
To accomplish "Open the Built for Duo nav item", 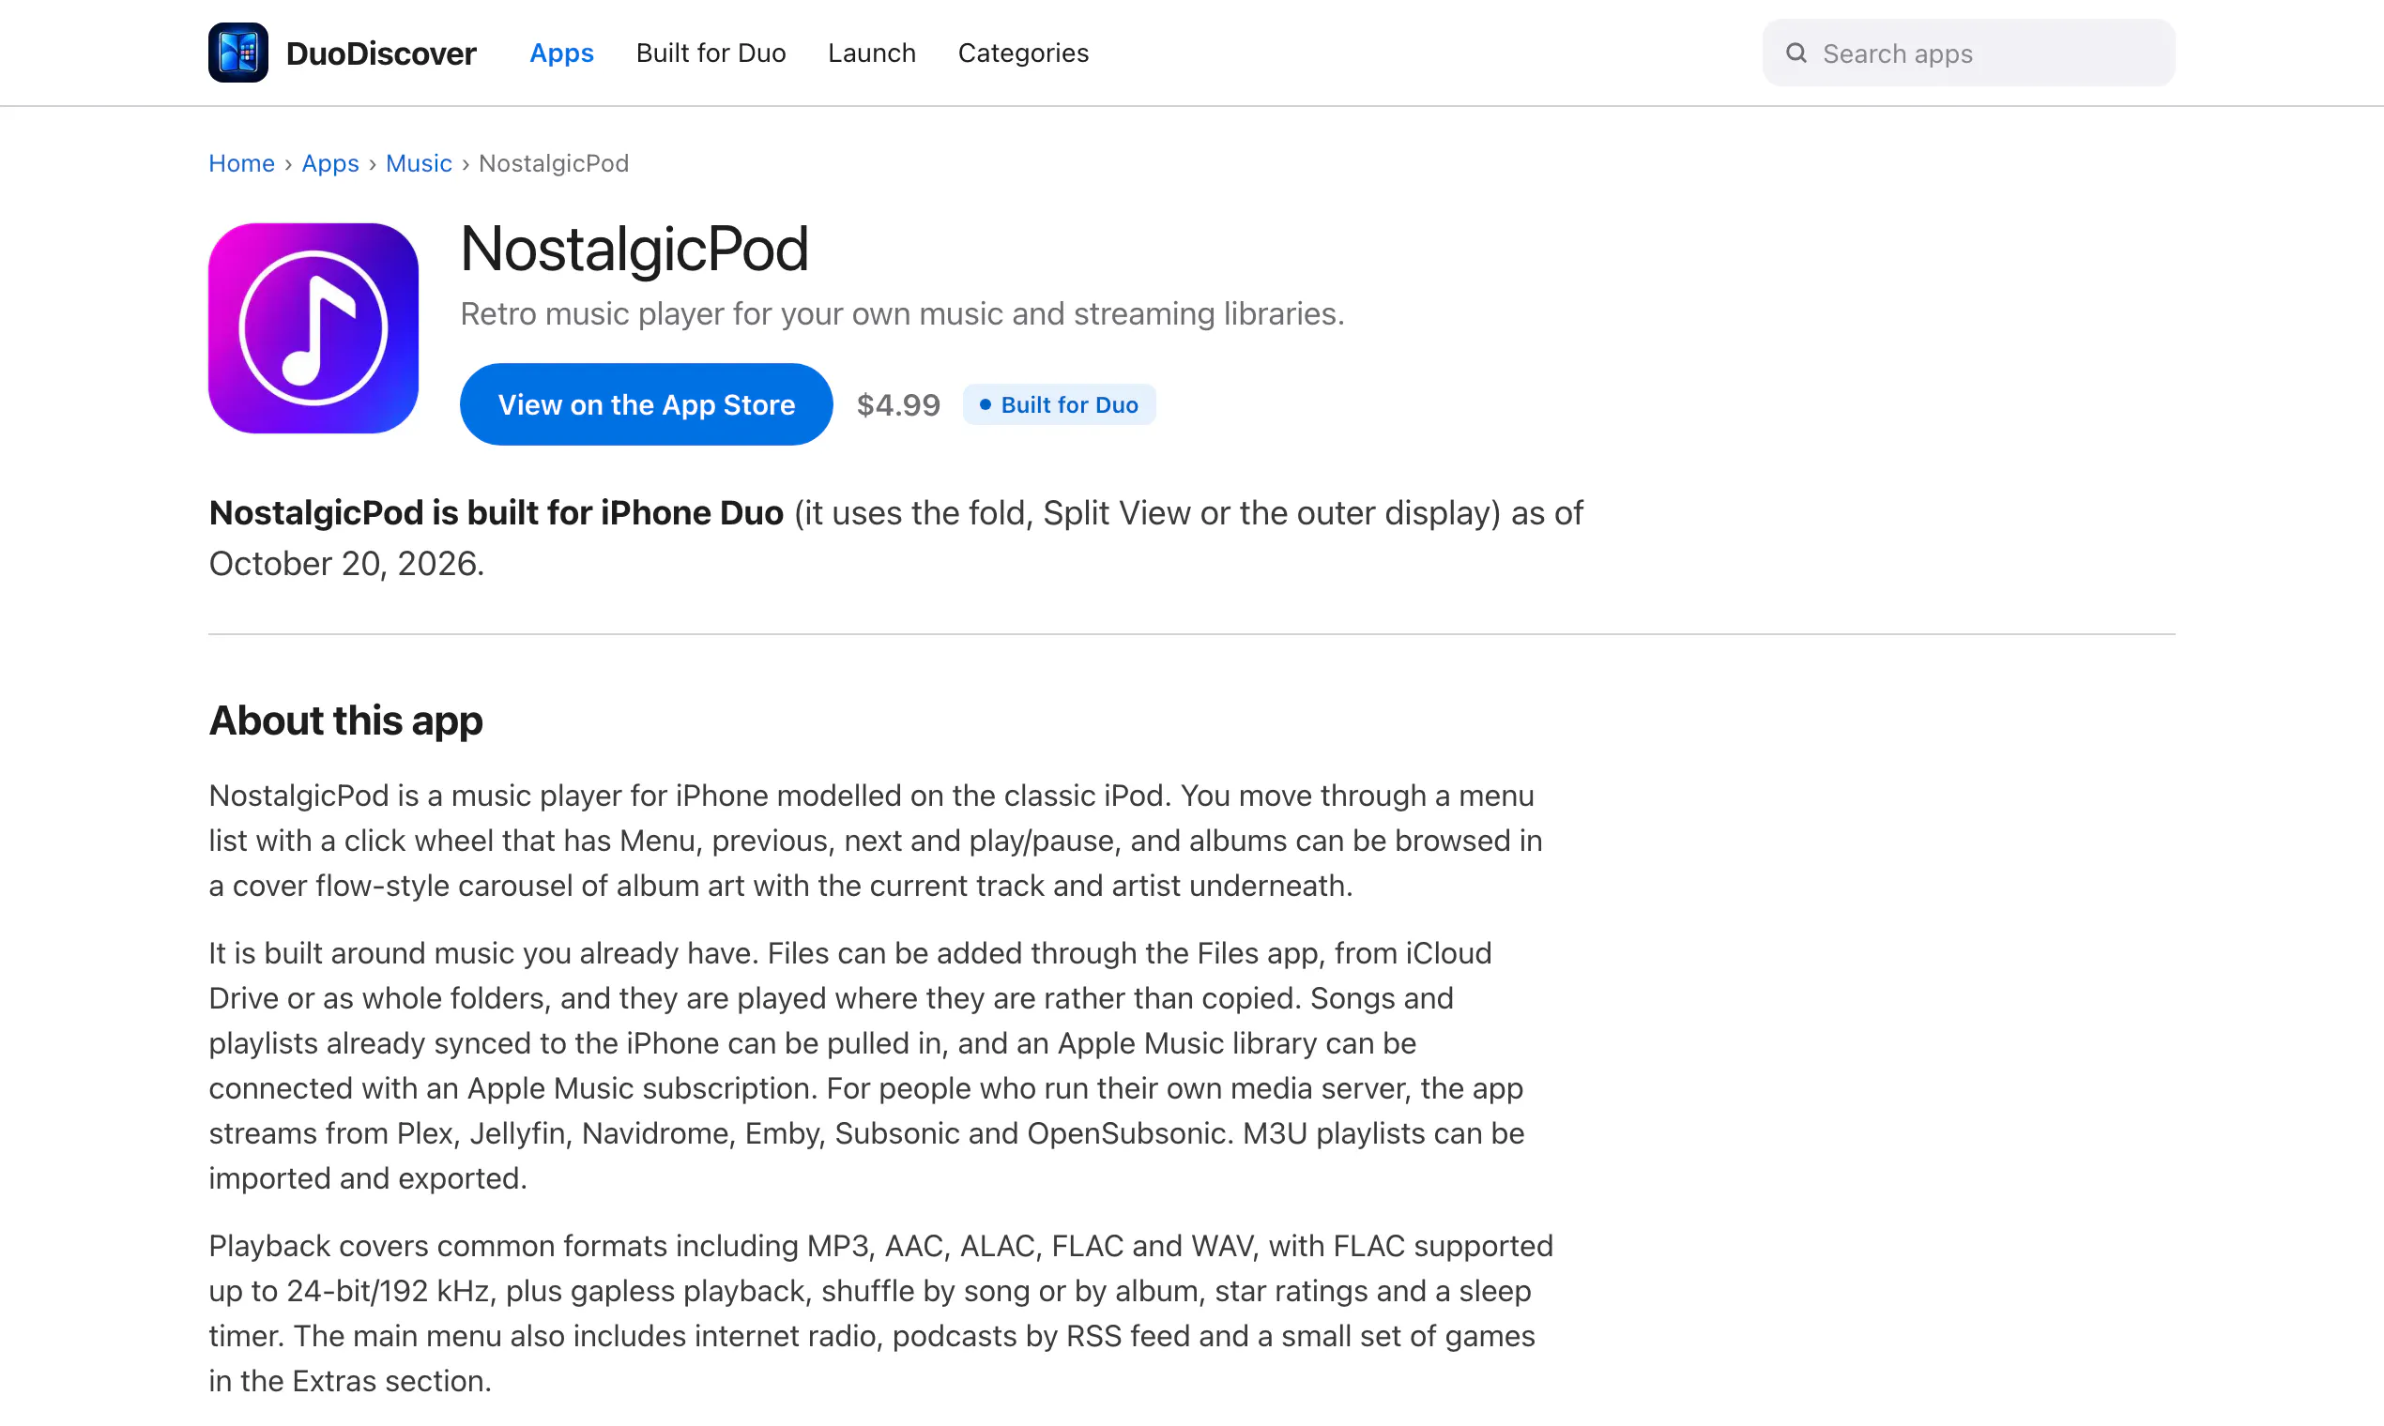I will [x=711, y=53].
